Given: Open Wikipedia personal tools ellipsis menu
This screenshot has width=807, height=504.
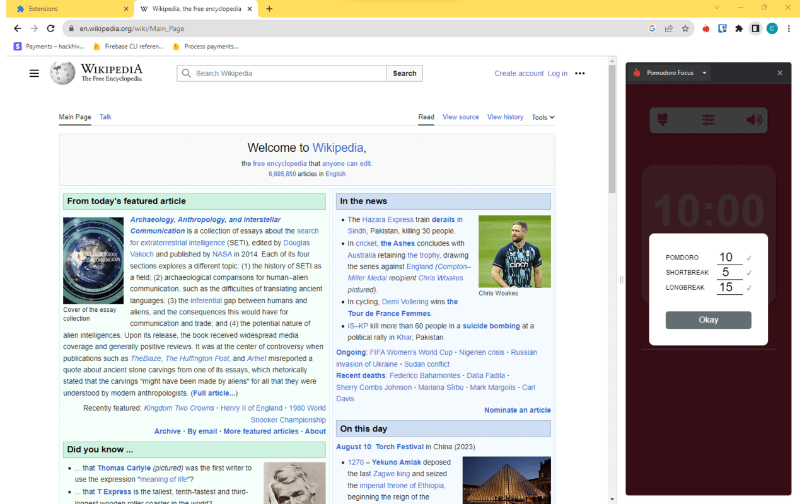Looking at the screenshot, I should [580, 73].
